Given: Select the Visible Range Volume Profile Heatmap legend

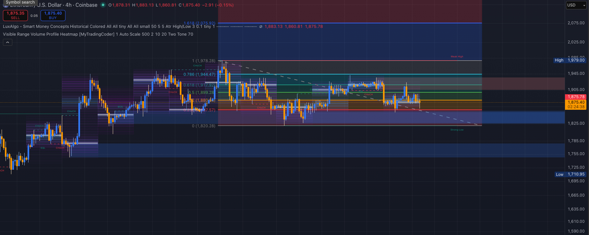Looking at the screenshot, I should pyautogui.click(x=98, y=34).
